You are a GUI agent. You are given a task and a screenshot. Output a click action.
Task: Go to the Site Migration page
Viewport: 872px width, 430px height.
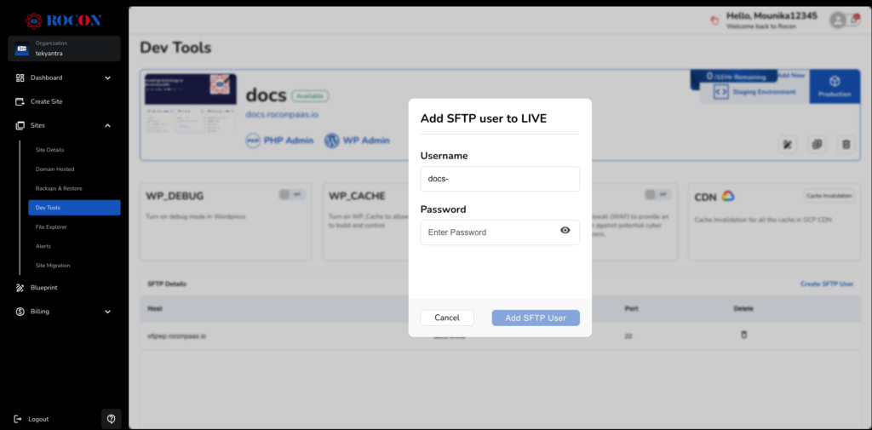click(x=52, y=266)
